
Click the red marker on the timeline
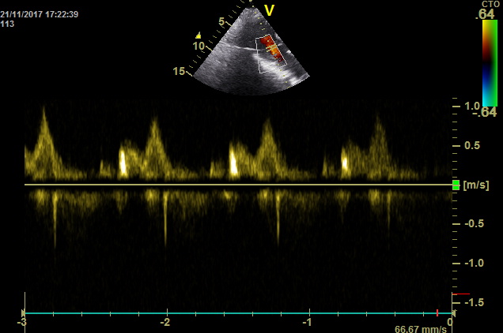tap(437, 312)
